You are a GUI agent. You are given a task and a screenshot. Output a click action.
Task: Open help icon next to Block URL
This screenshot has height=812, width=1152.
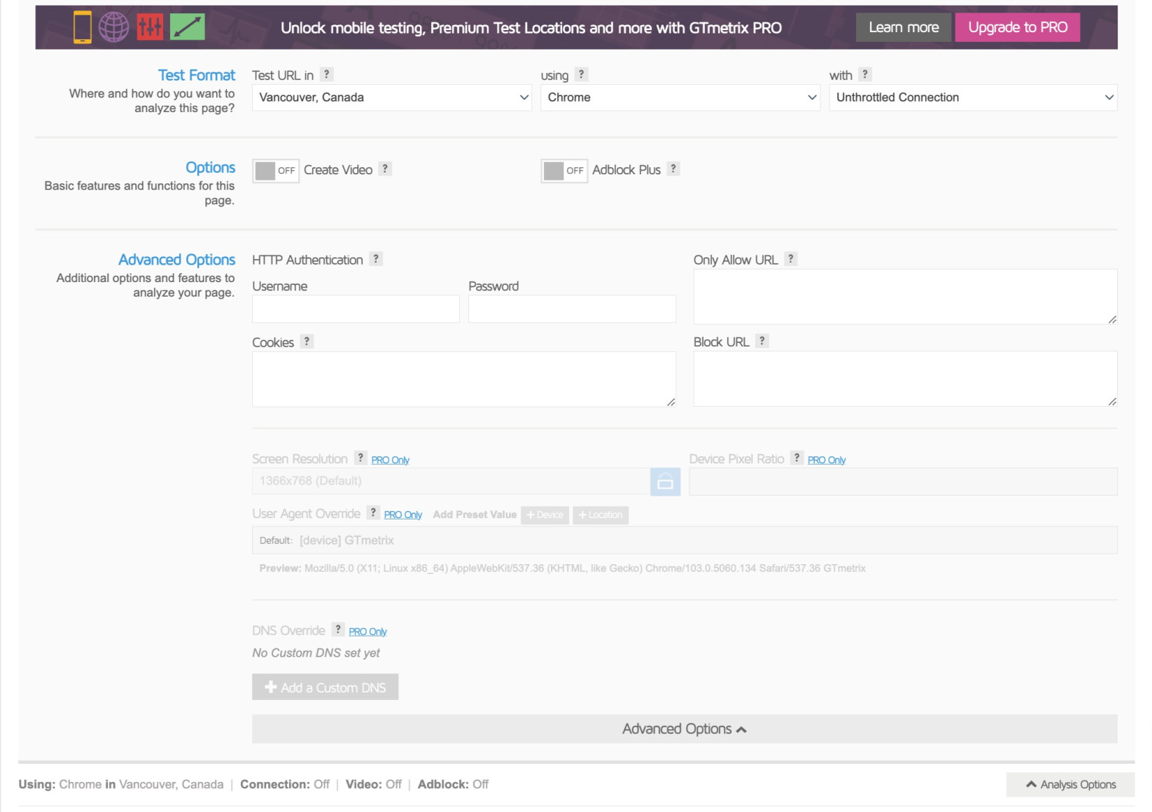[762, 341]
